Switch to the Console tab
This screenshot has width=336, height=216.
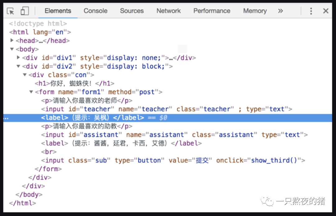[x=96, y=11]
